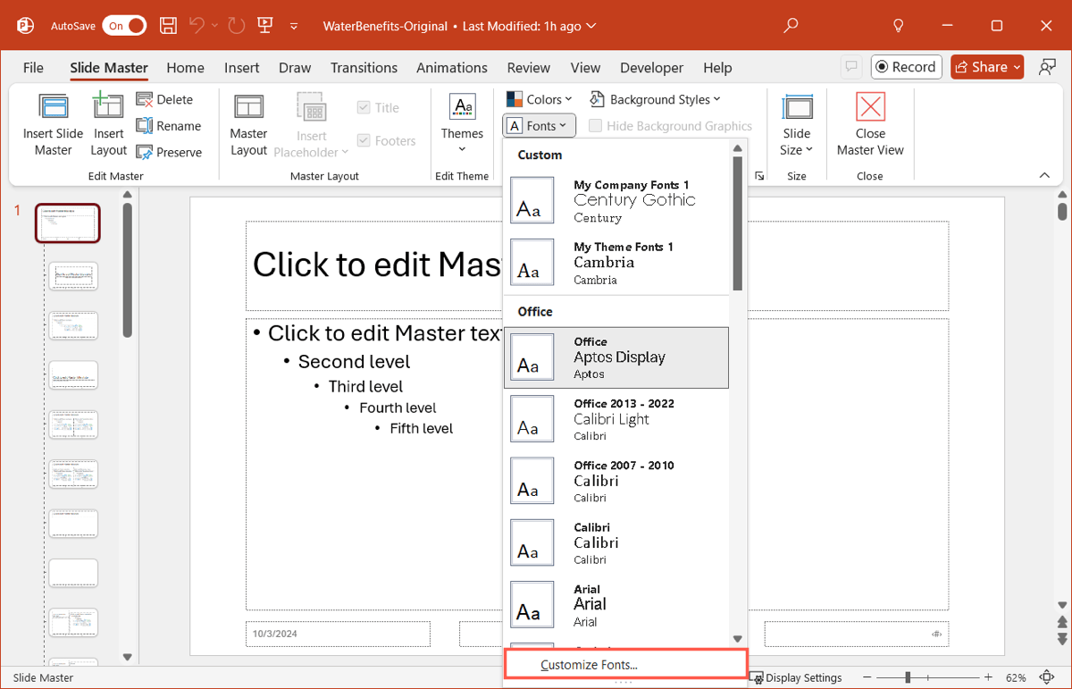Click the PowerPoint app icon
This screenshot has height=689, width=1072.
coord(25,26)
